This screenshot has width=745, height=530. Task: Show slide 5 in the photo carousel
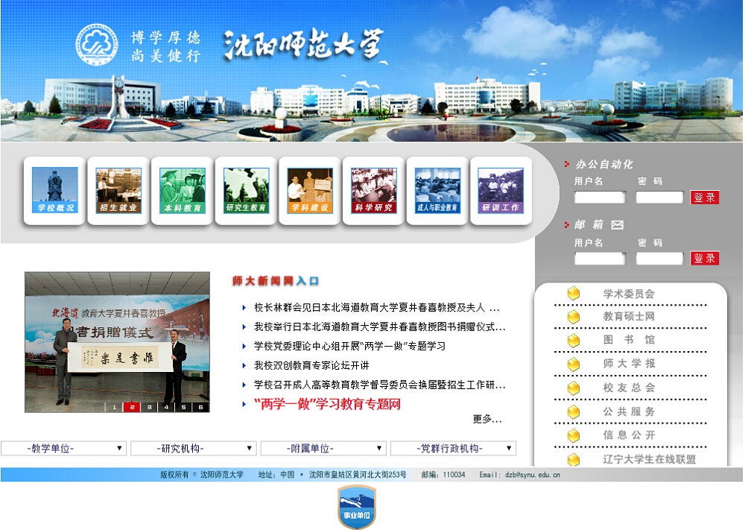coord(183,407)
